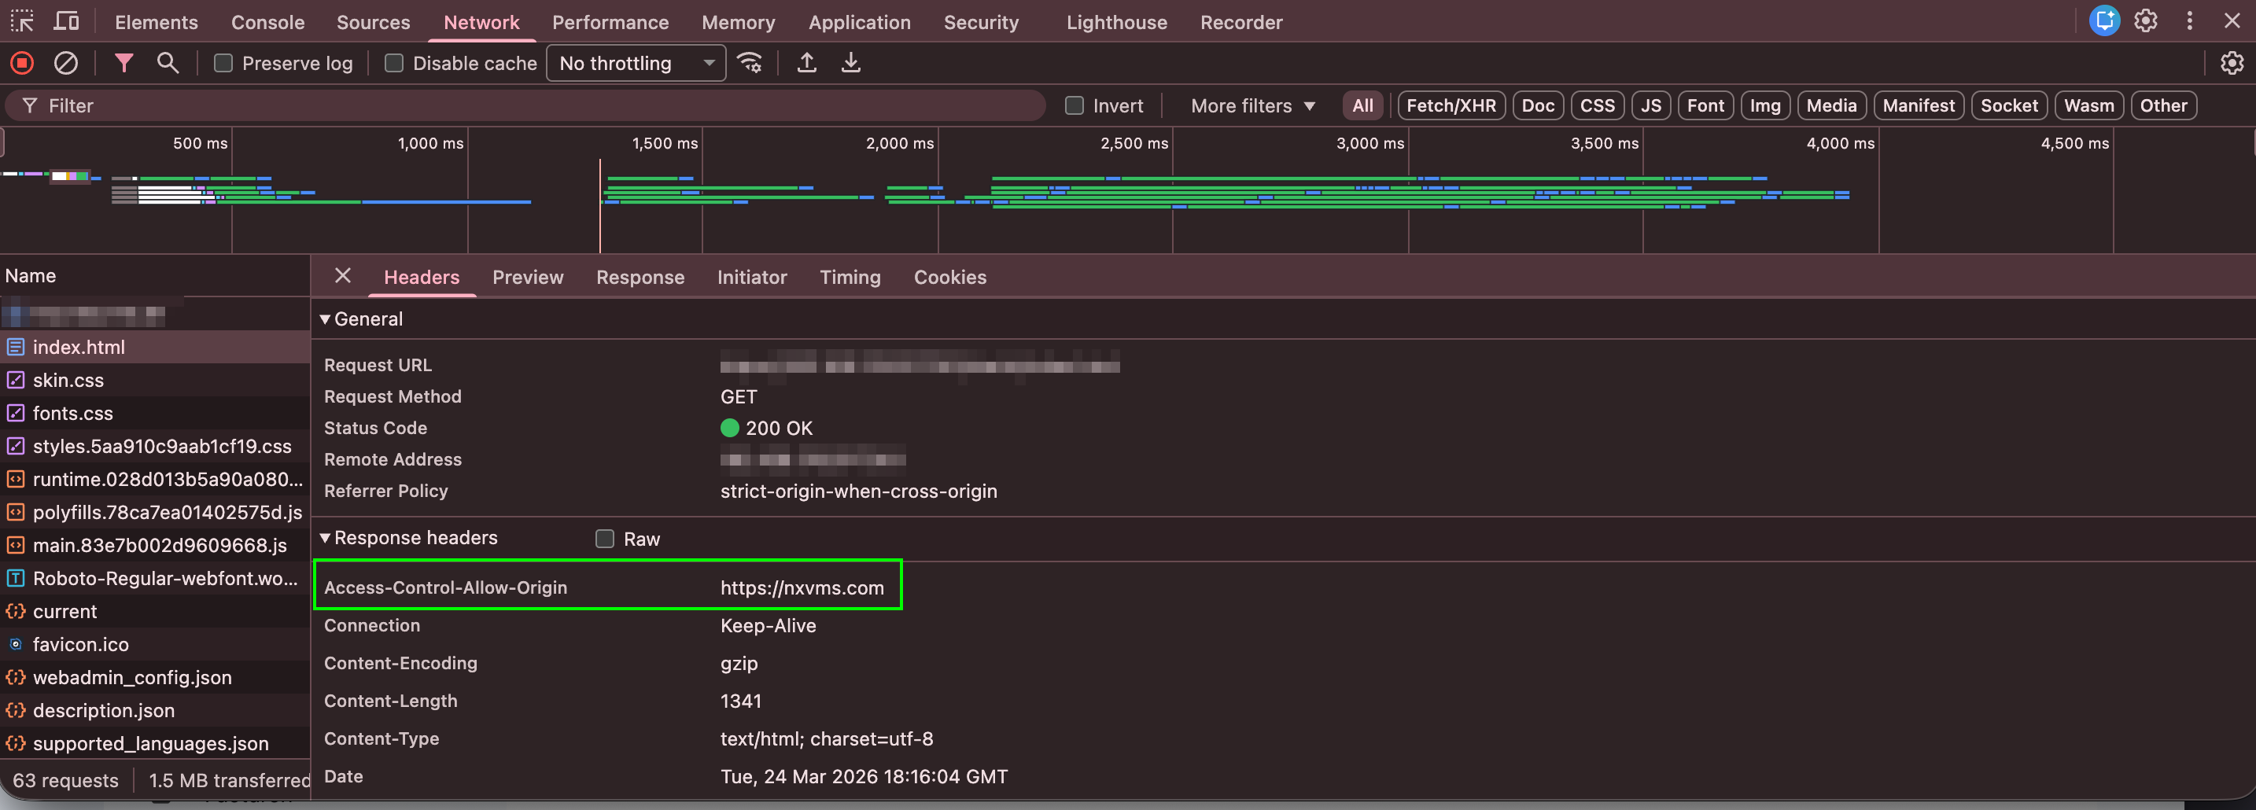Click into the Filter text field
The height and width of the screenshot is (810, 2256).
click(x=525, y=106)
